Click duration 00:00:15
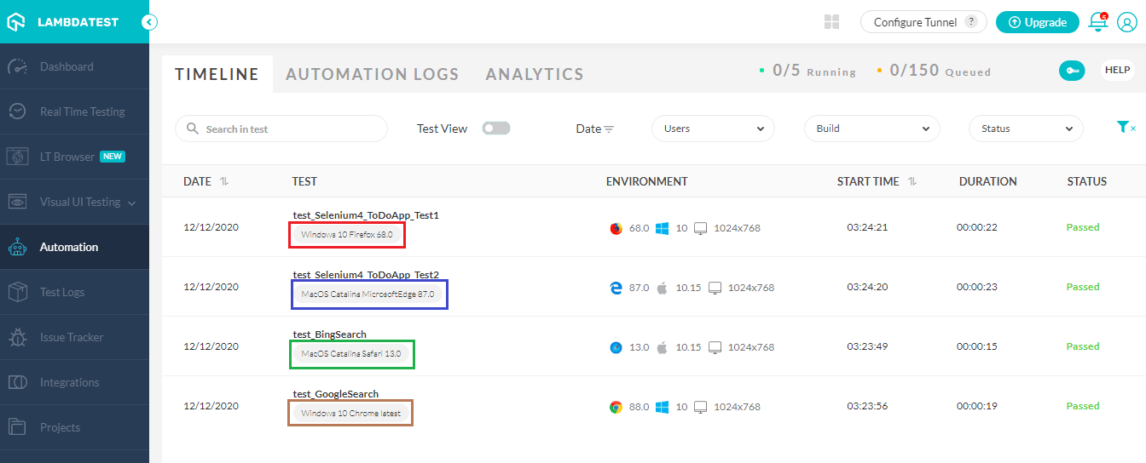The width and height of the screenshot is (1146, 463). click(977, 346)
